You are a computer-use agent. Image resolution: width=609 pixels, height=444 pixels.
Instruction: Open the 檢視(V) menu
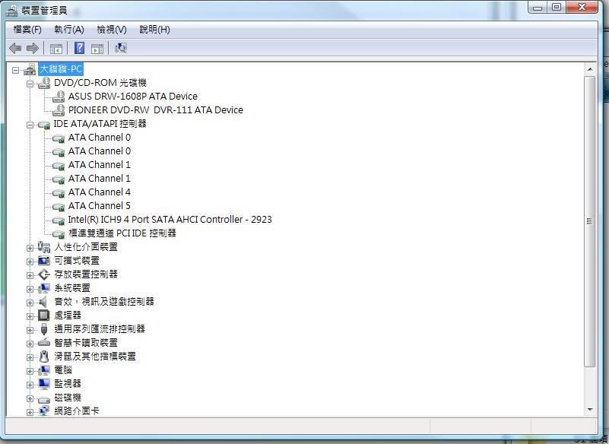(112, 30)
